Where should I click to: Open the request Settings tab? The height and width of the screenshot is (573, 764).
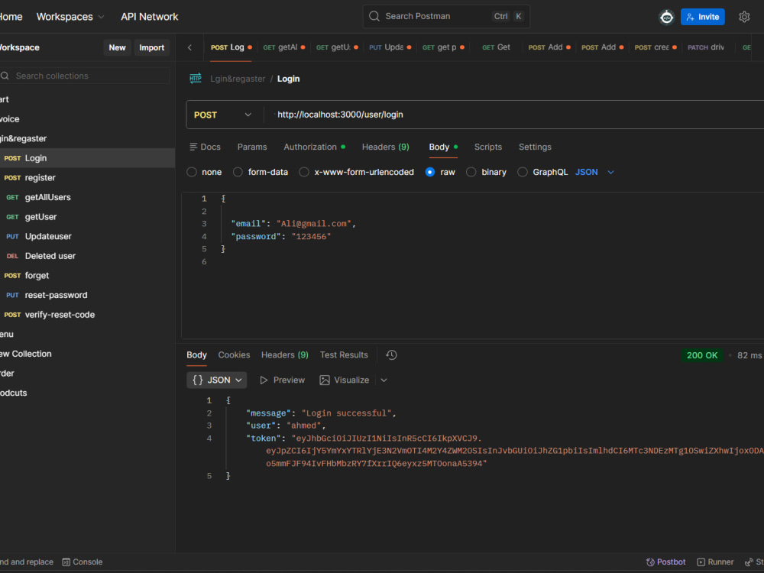click(x=535, y=147)
